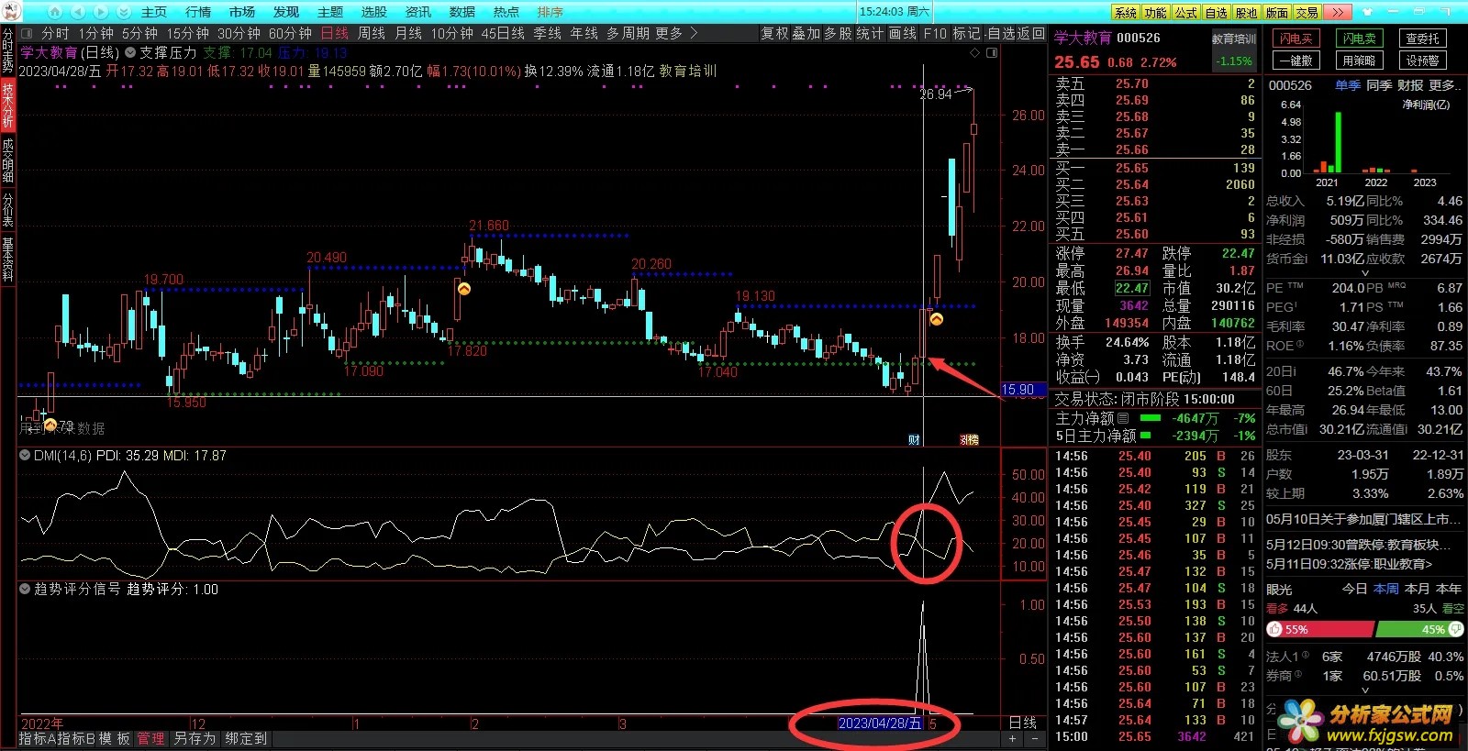
Task: Click the 2023/04/28/五 date marker on the timeline
Action: coord(879,723)
